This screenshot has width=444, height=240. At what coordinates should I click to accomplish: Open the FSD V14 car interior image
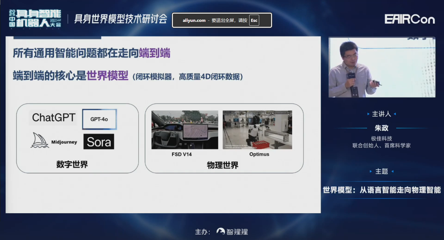[185, 130]
